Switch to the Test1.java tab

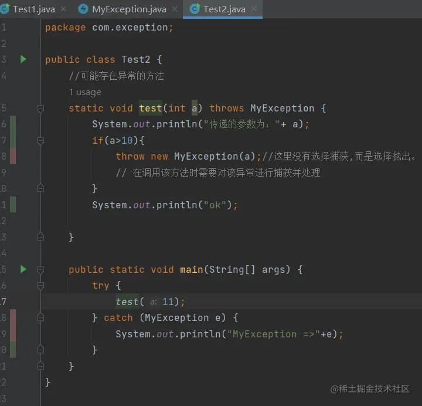33,9
